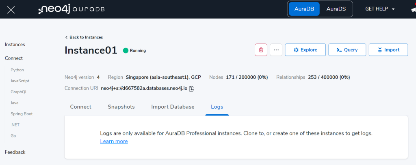Open the Go connect guide
The height and width of the screenshot is (165, 416).
(13, 135)
